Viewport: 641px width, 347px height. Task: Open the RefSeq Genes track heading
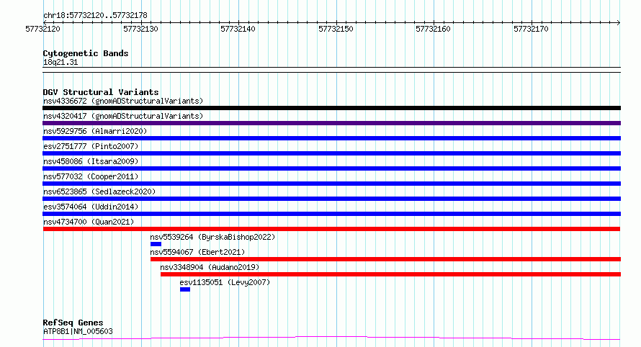(73, 323)
